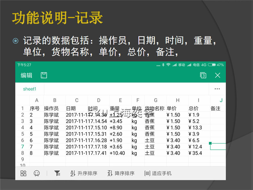Click the cell with weight +8.90
Screen dimensions: 253x190
click(x=120, y=128)
